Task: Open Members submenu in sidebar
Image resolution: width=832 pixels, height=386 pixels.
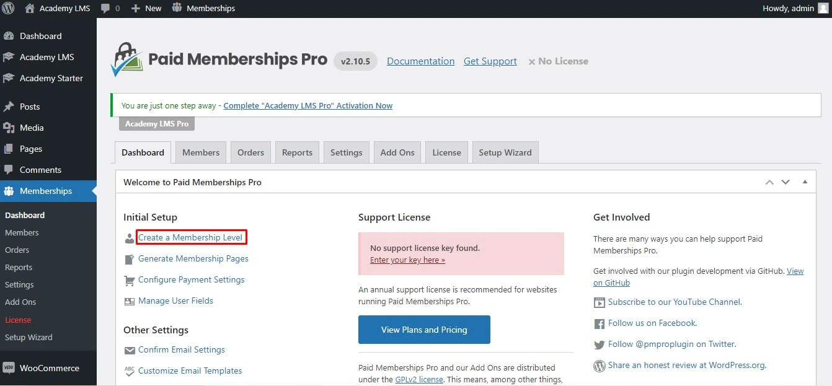Action: 22,232
